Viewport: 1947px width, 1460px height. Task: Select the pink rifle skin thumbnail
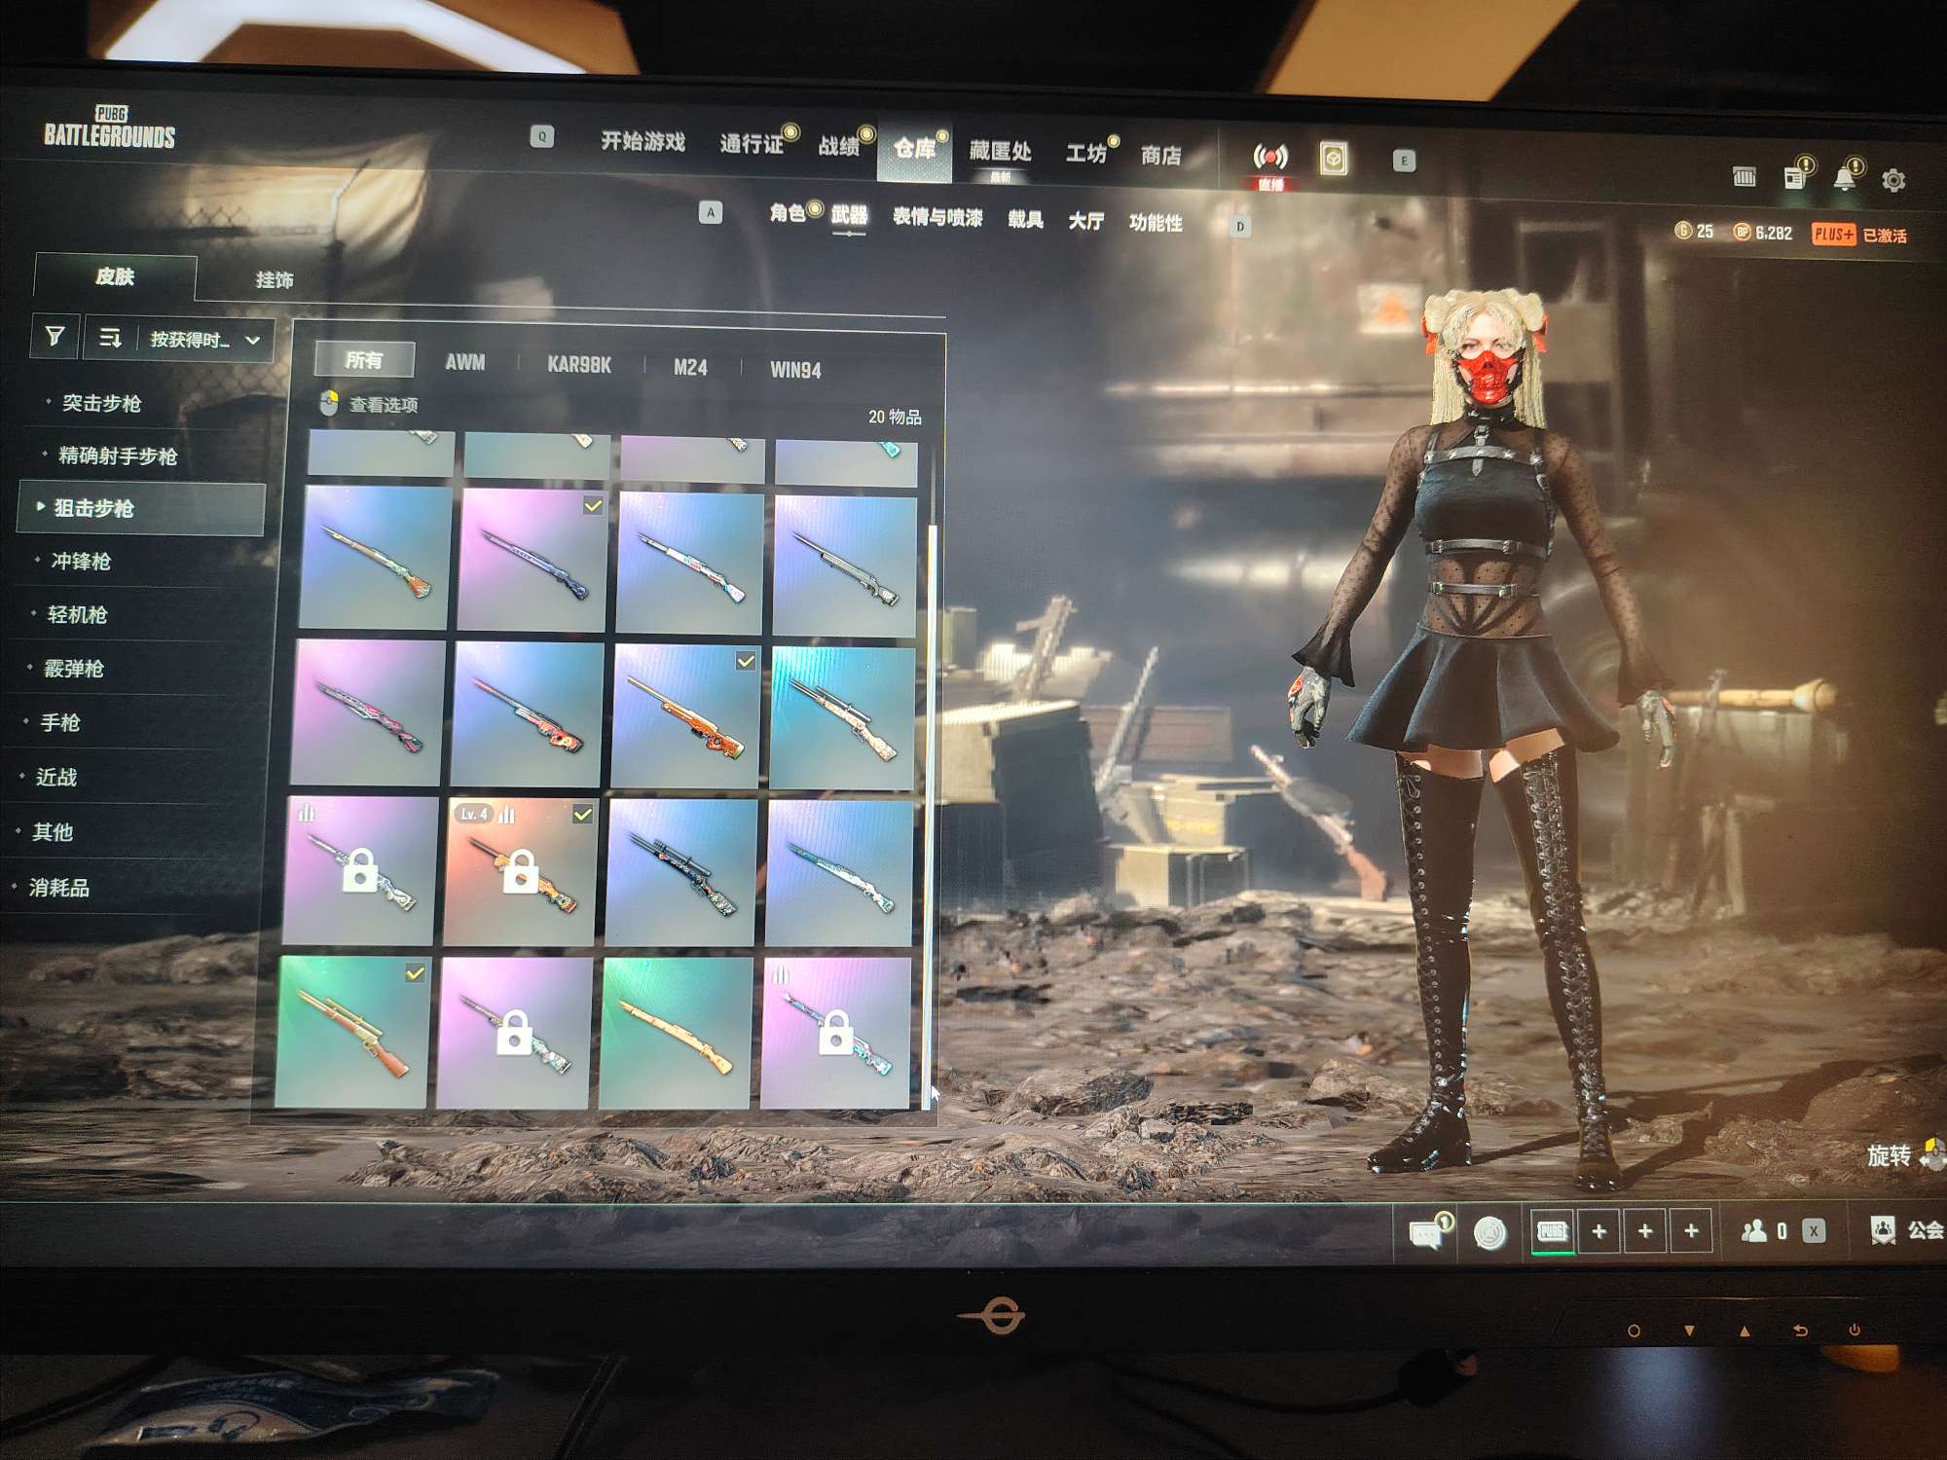pos(368,712)
